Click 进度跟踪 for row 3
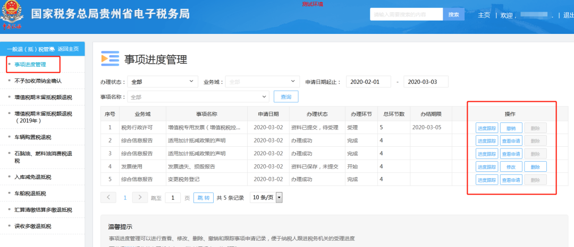 click(487, 154)
